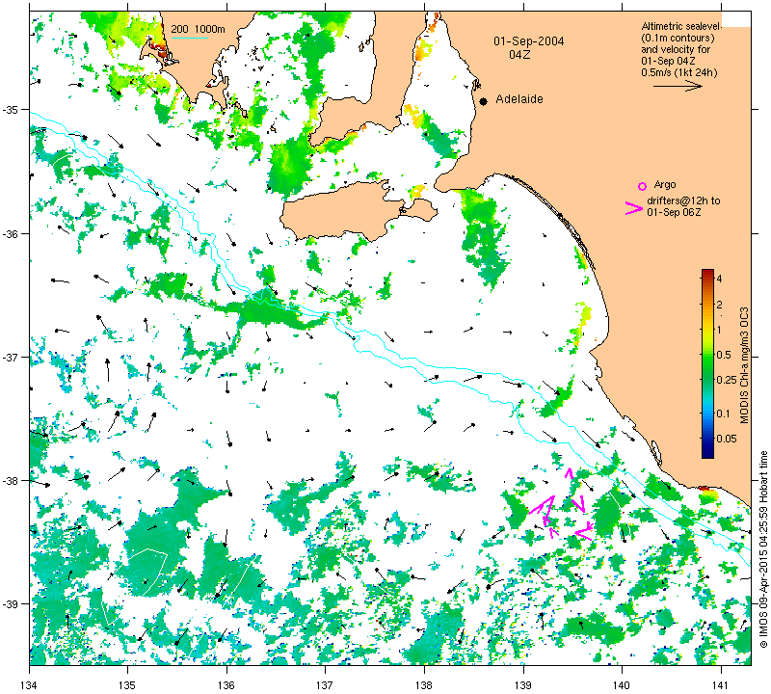Select longitude axis label '135'
771x694 pixels.
click(128, 684)
